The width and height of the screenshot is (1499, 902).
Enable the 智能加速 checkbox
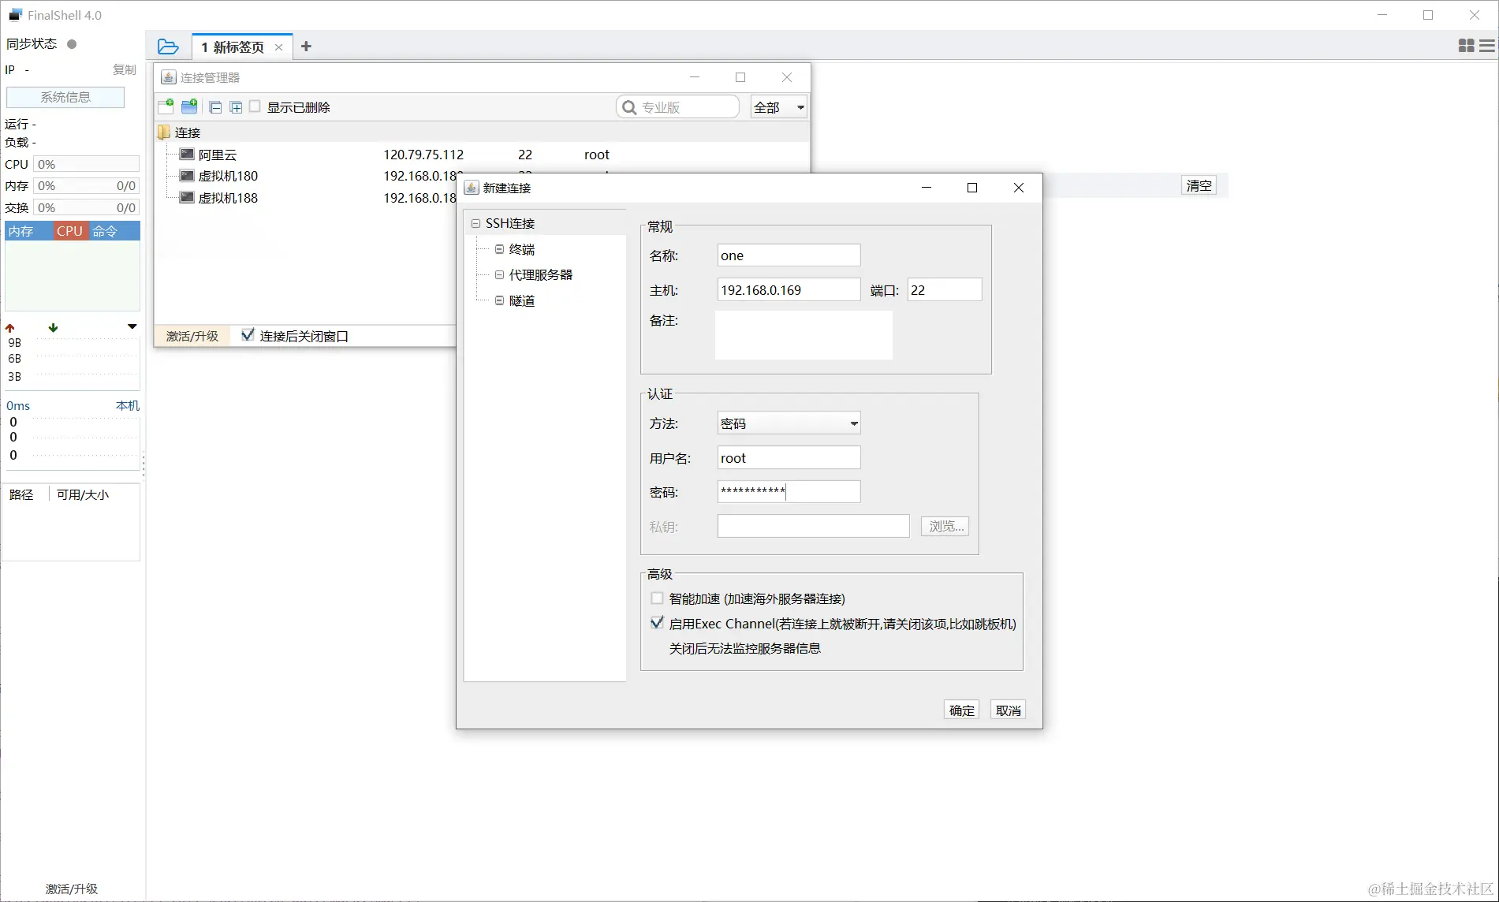click(x=657, y=598)
